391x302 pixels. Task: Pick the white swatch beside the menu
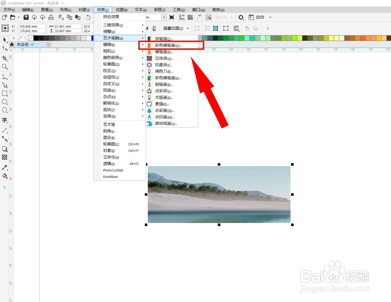(x=89, y=38)
